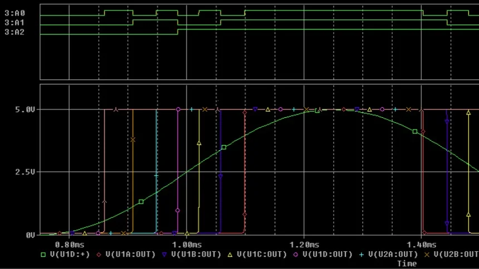Click the green square V(U1D:+) legend symbol
479x269 pixels.
tap(43, 255)
